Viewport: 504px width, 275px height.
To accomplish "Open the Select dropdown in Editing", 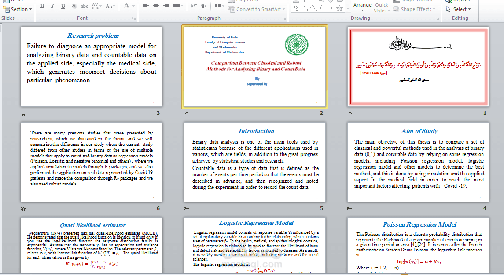I will click(458, 9).
